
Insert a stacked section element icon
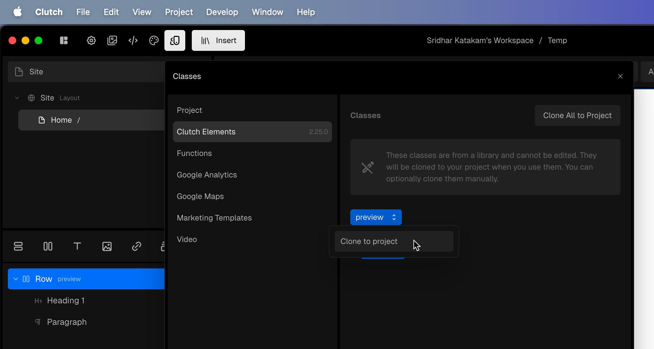click(18, 246)
